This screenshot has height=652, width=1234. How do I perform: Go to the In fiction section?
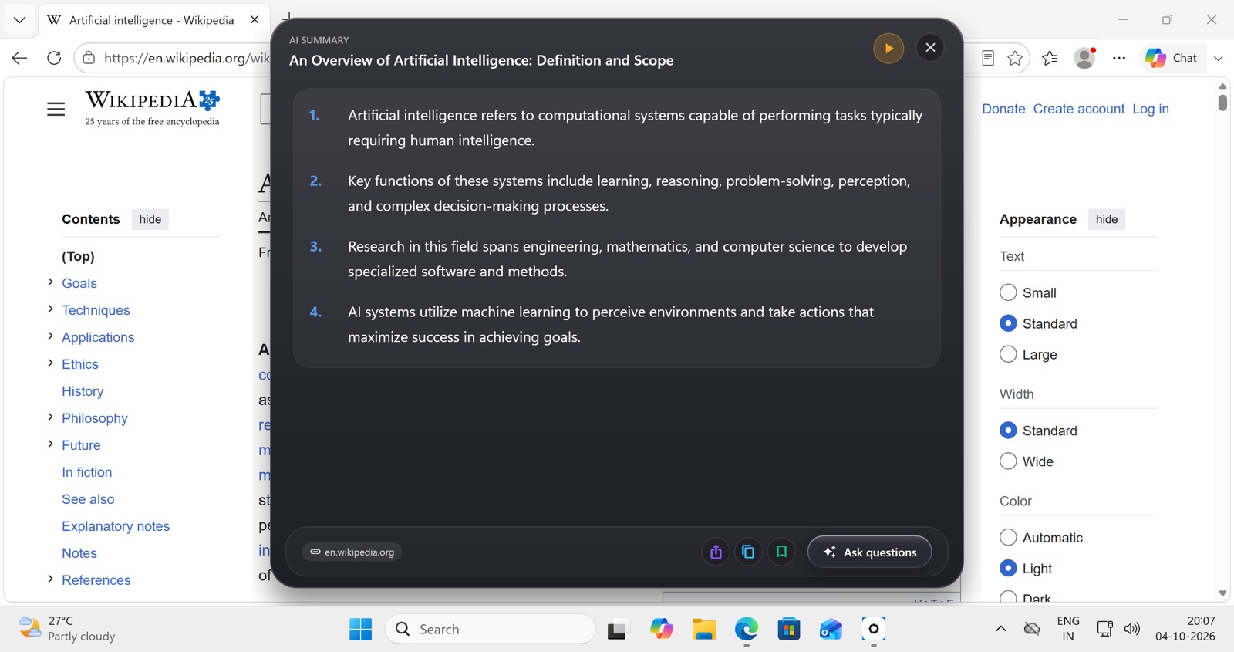point(86,472)
